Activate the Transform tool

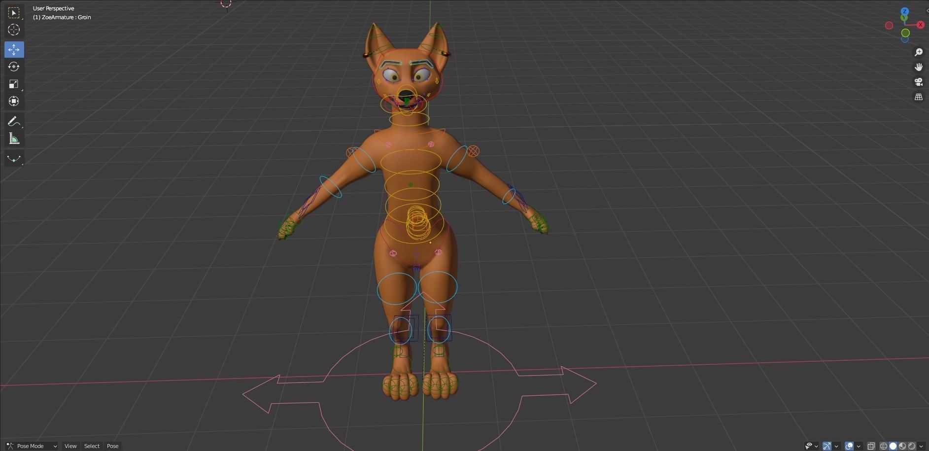coord(14,101)
